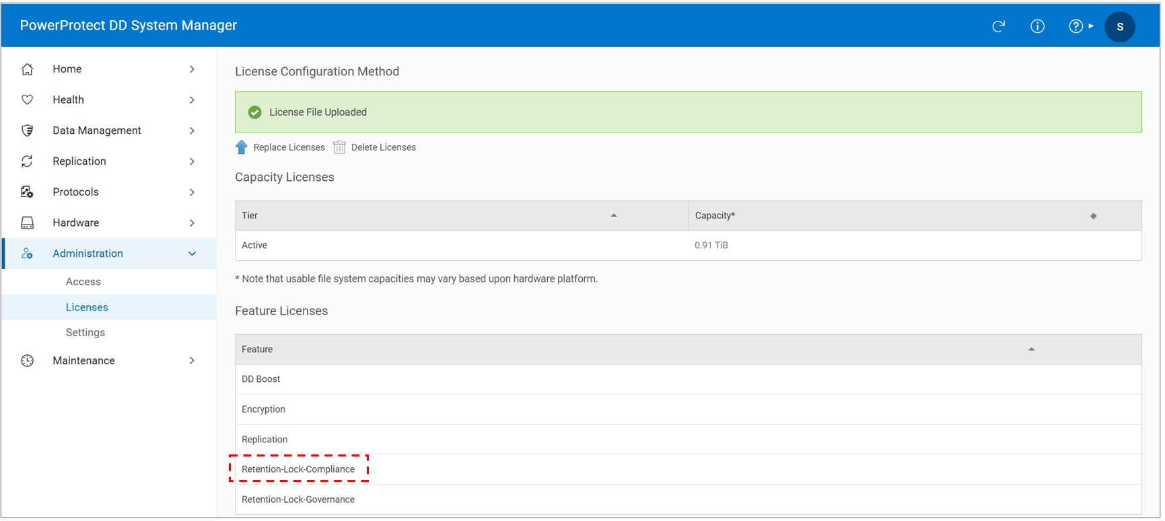Select the Retention-Lock-Compliance row
This screenshot has width=1165, height=521.
689,469
